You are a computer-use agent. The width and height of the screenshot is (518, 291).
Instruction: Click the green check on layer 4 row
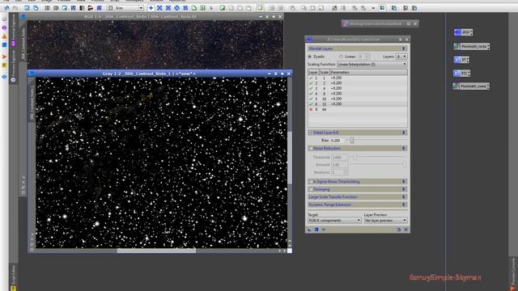(311, 94)
